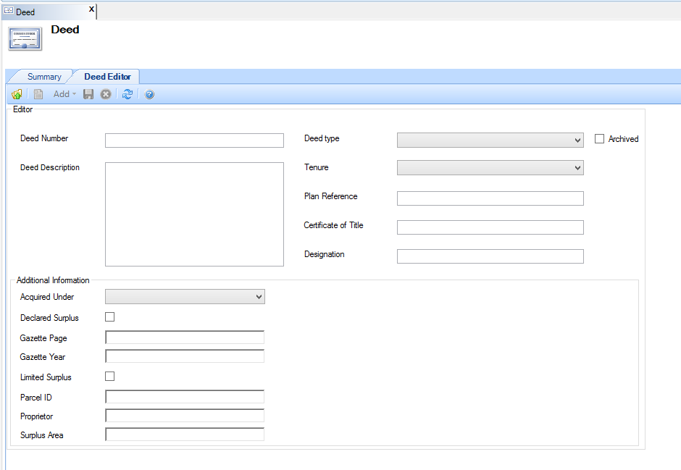The image size is (681, 470).
Task: Click the save floppy disk icon
Action: (x=88, y=94)
